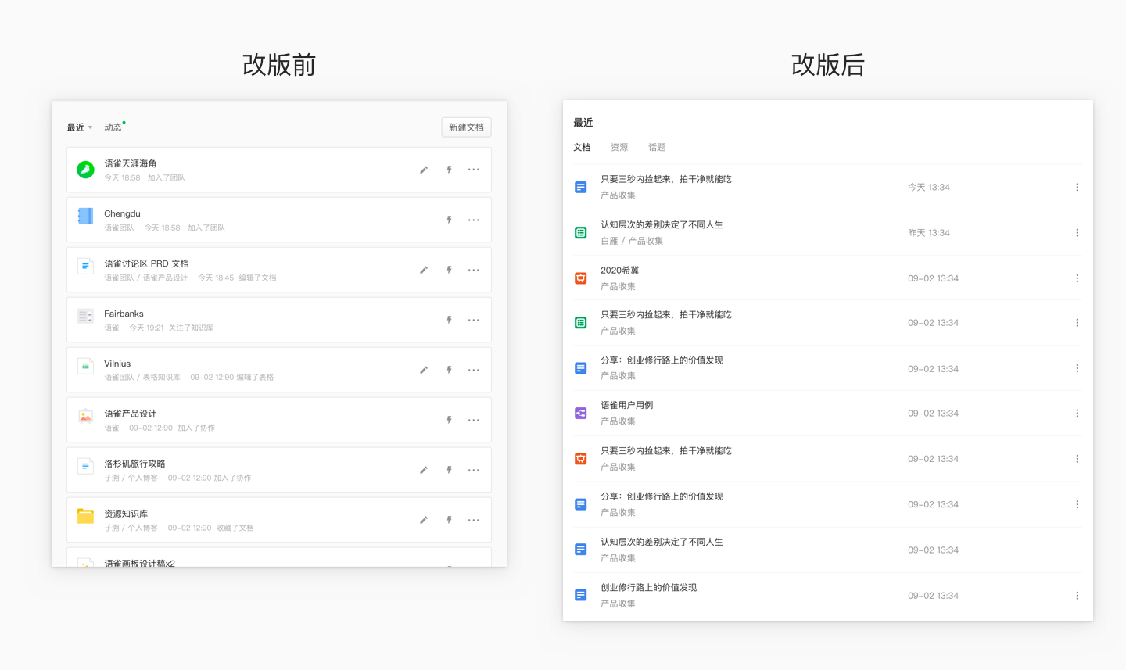Open the 资源知识库 title
Image resolution: width=1126 pixels, height=670 pixels.
pos(126,514)
